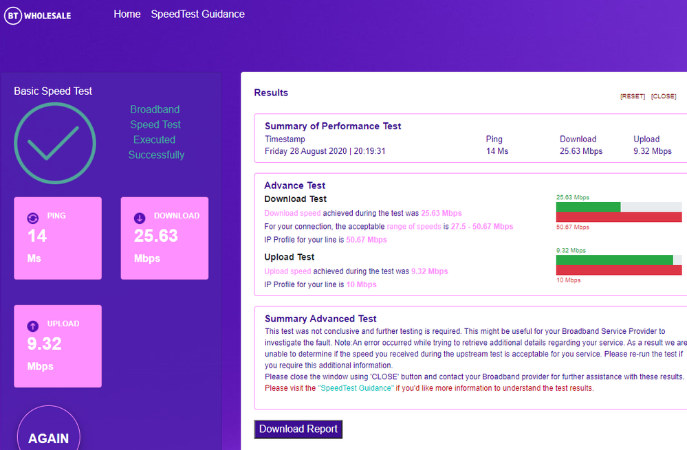Image resolution: width=687 pixels, height=450 pixels.
Task: Open the Home menu item
Action: click(x=127, y=14)
